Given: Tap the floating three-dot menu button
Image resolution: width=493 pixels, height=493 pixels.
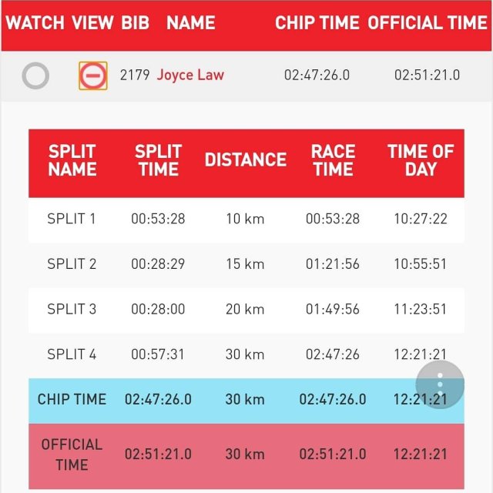Looking at the screenshot, I should tap(440, 384).
